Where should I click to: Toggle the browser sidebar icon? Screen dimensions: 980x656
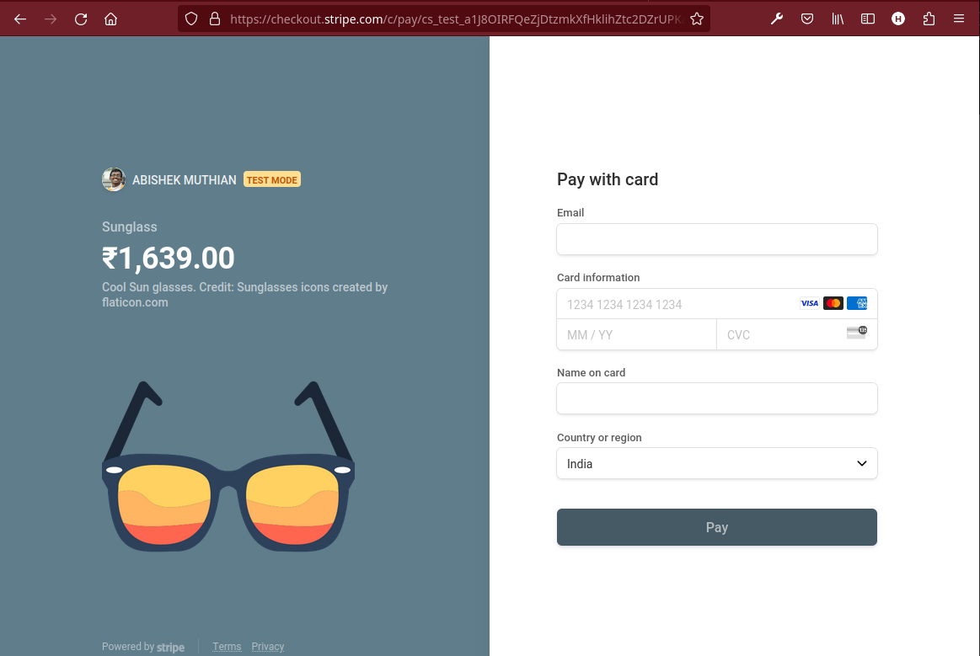(868, 18)
